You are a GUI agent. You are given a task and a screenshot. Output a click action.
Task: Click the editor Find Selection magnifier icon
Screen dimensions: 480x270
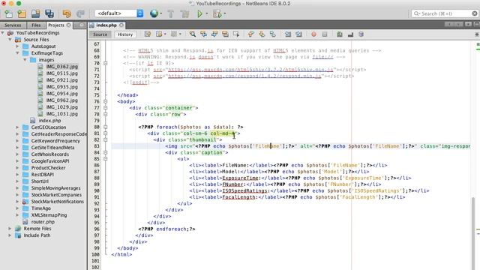(193, 34)
